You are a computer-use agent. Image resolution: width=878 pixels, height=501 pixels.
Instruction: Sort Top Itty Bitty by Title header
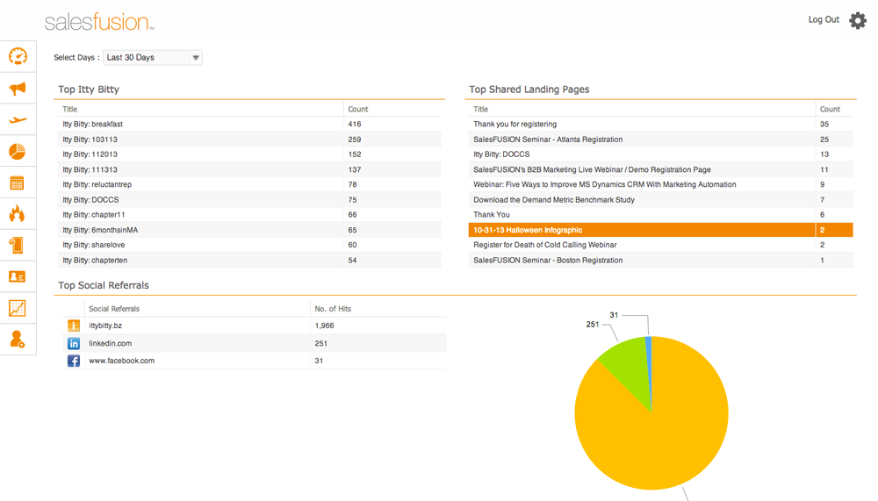click(x=70, y=109)
